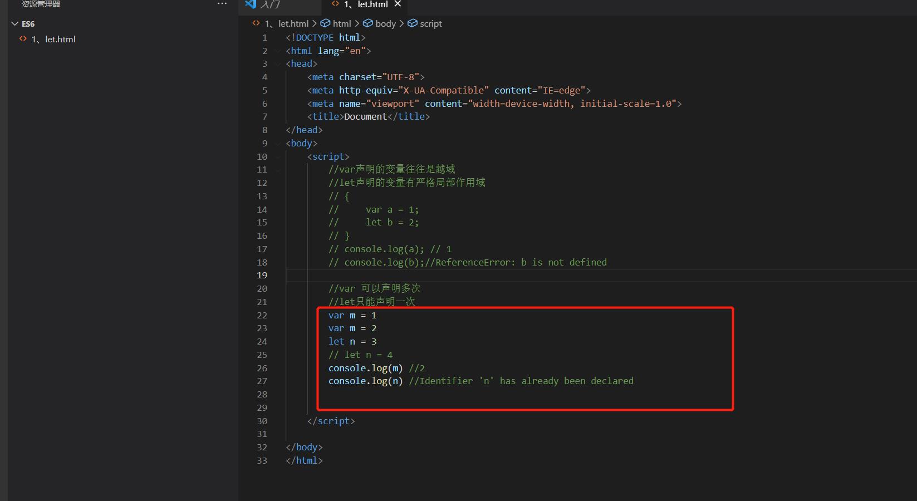This screenshot has width=917, height=501.
Task: Click the file icon in the breadcrumb bar
Action: 256,23
